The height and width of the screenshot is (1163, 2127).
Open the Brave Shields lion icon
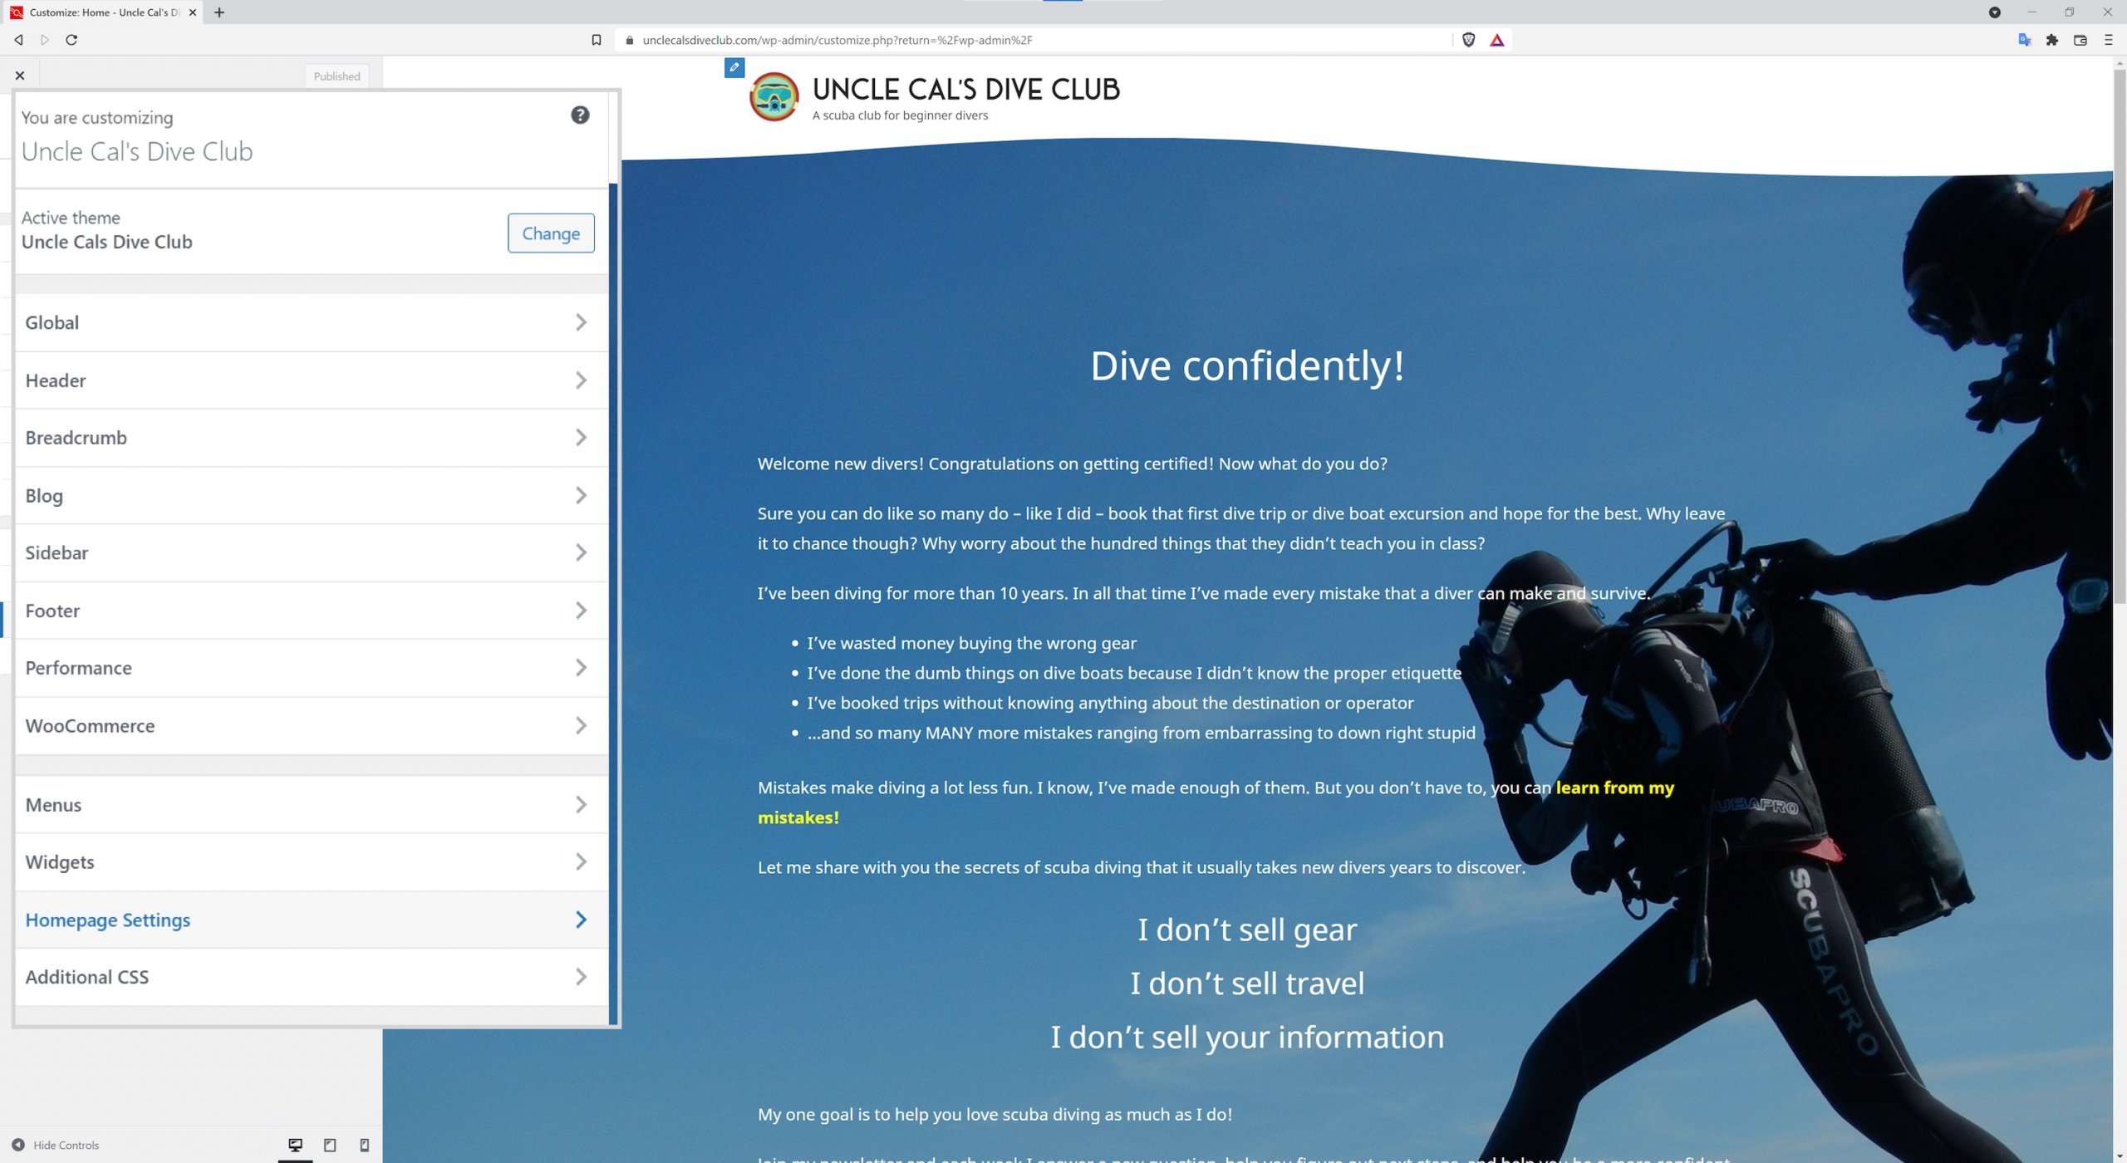pyautogui.click(x=1469, y=40)
